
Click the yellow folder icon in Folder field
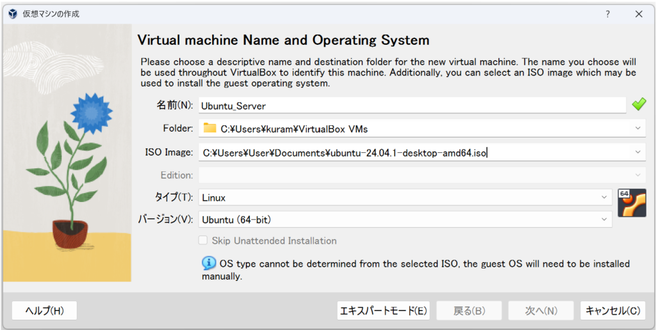[209, 129]
